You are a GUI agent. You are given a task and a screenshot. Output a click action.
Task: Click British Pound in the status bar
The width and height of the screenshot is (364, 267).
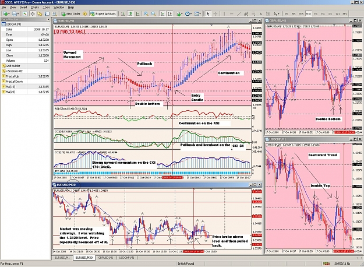point(186,264)
